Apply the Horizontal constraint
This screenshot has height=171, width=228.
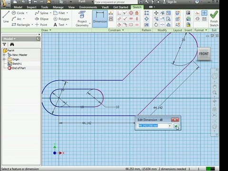131,19
